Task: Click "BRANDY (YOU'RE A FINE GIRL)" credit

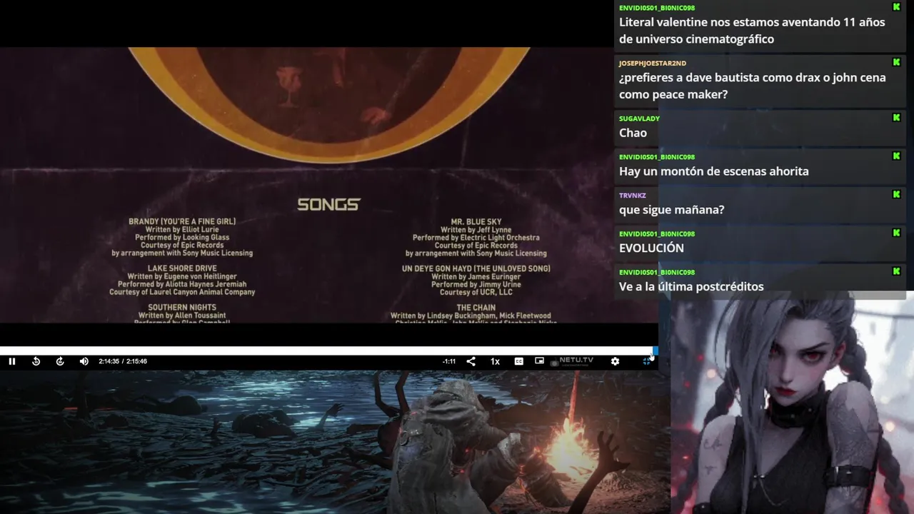Action: click(182, 221)
